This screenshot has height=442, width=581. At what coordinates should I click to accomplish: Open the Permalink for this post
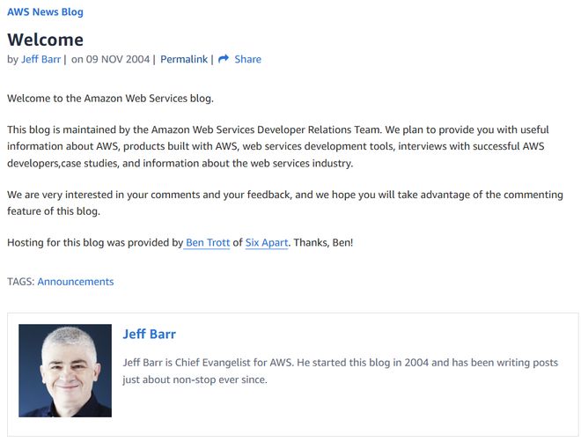[184, 59]
